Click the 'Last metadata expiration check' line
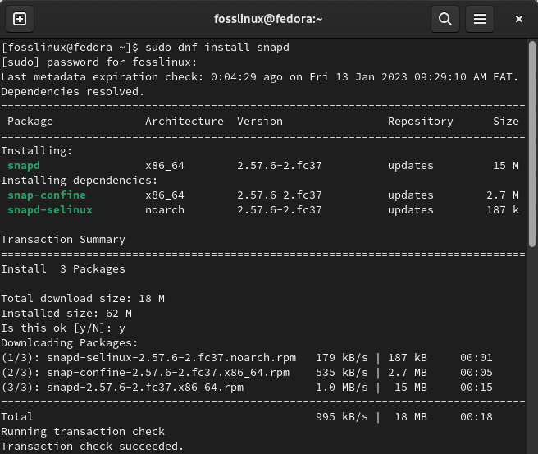The height and width of the screenshot is (454, 538). tap(259, 77)
